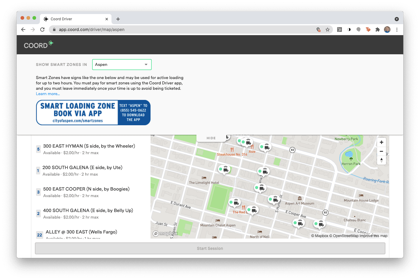The image size is (420, 280).
Task: Click zone number badge 3
Action: click(38, 192)
